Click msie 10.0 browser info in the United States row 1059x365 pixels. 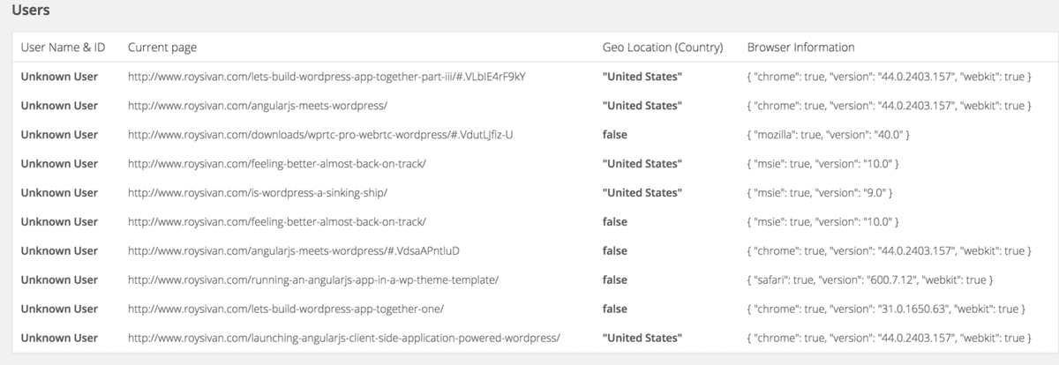click(x=823, y=164)
